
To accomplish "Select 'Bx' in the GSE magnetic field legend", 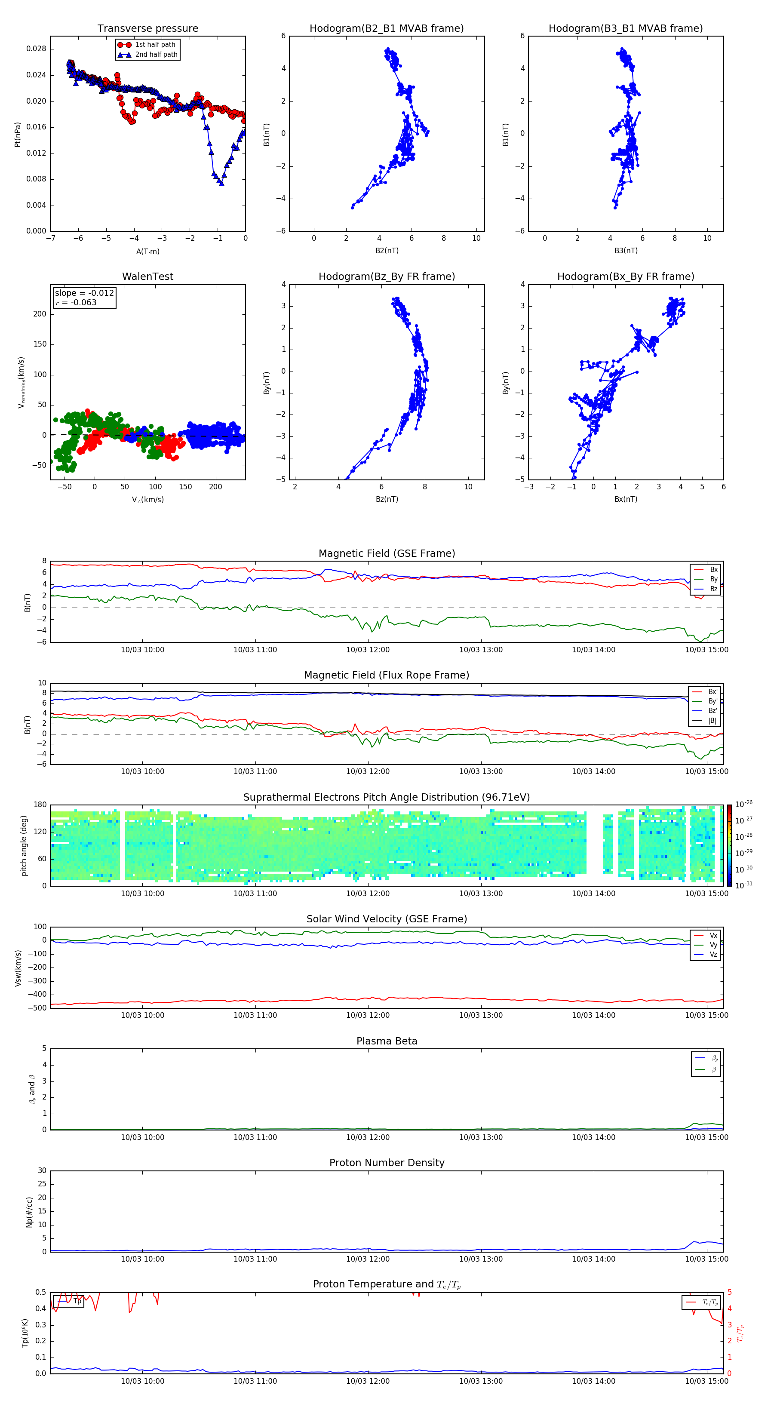I will click(706, 570).
